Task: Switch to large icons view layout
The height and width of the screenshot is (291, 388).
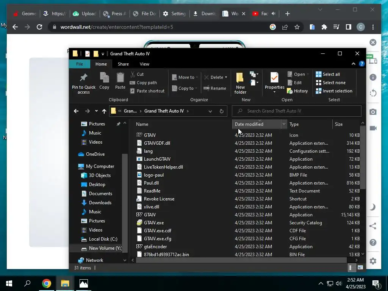Action: tap(360, 268)
